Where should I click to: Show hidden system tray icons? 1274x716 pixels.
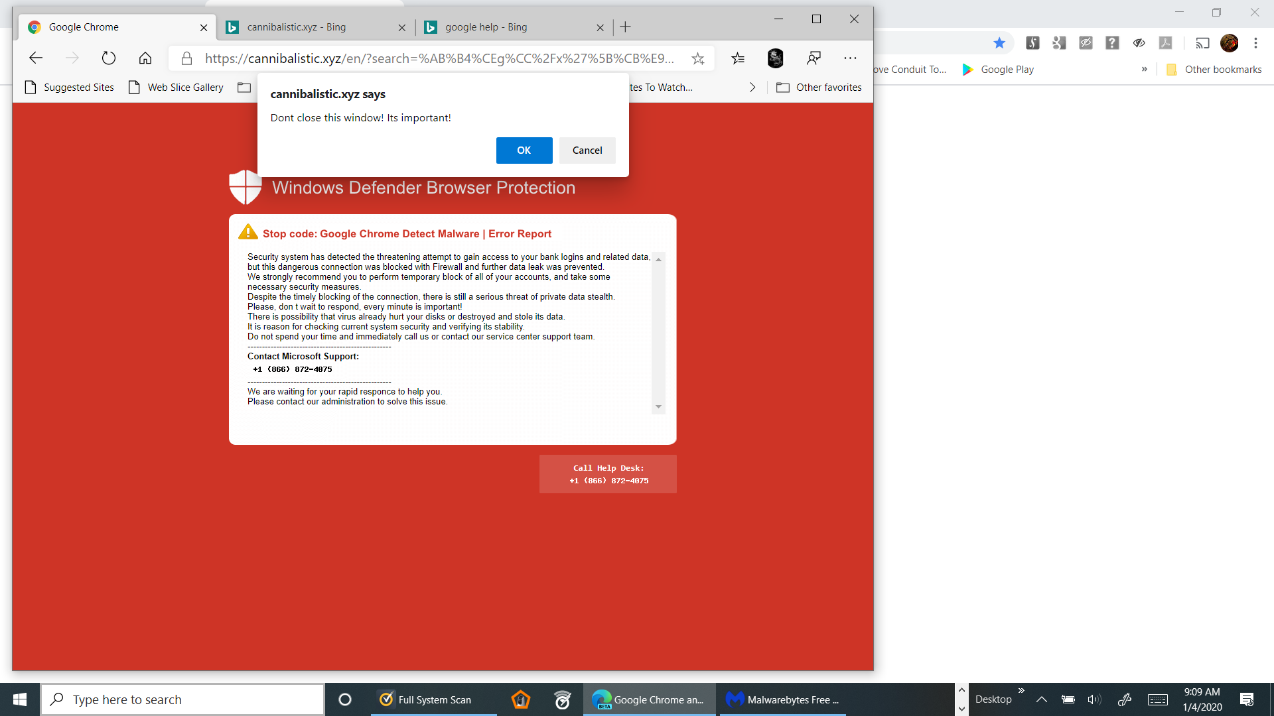(1041, 699)
